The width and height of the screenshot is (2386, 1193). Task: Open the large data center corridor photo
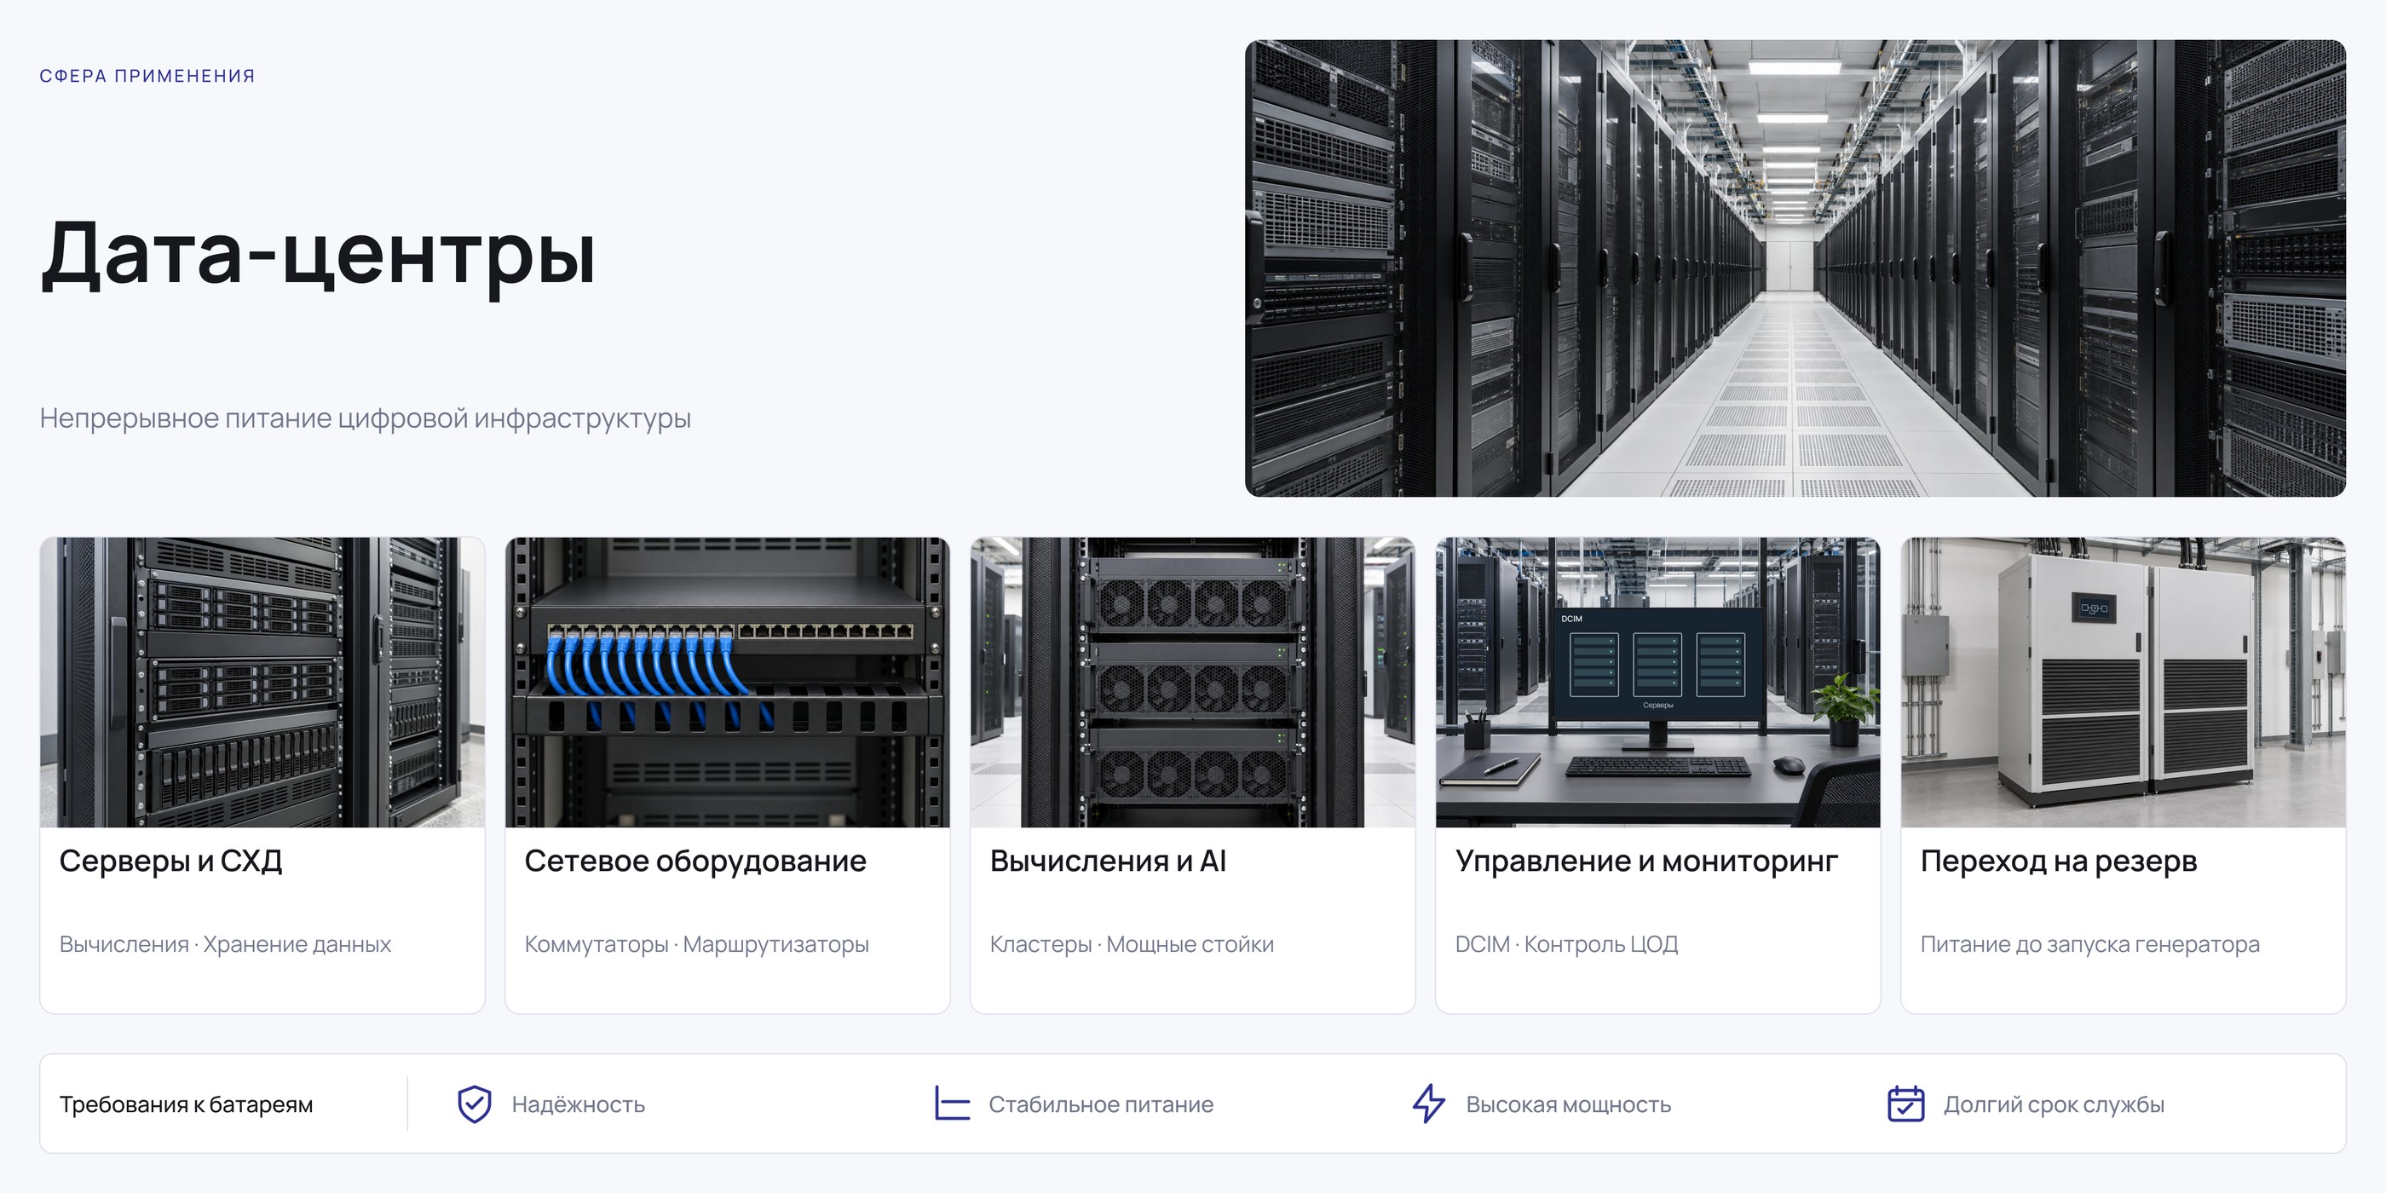click(1795, 268)
